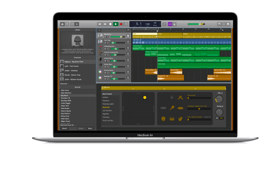Viewport: 279px width, 169px height.
Task: Select the Sweeping Arp synth track icon
Action: point(100,48)
